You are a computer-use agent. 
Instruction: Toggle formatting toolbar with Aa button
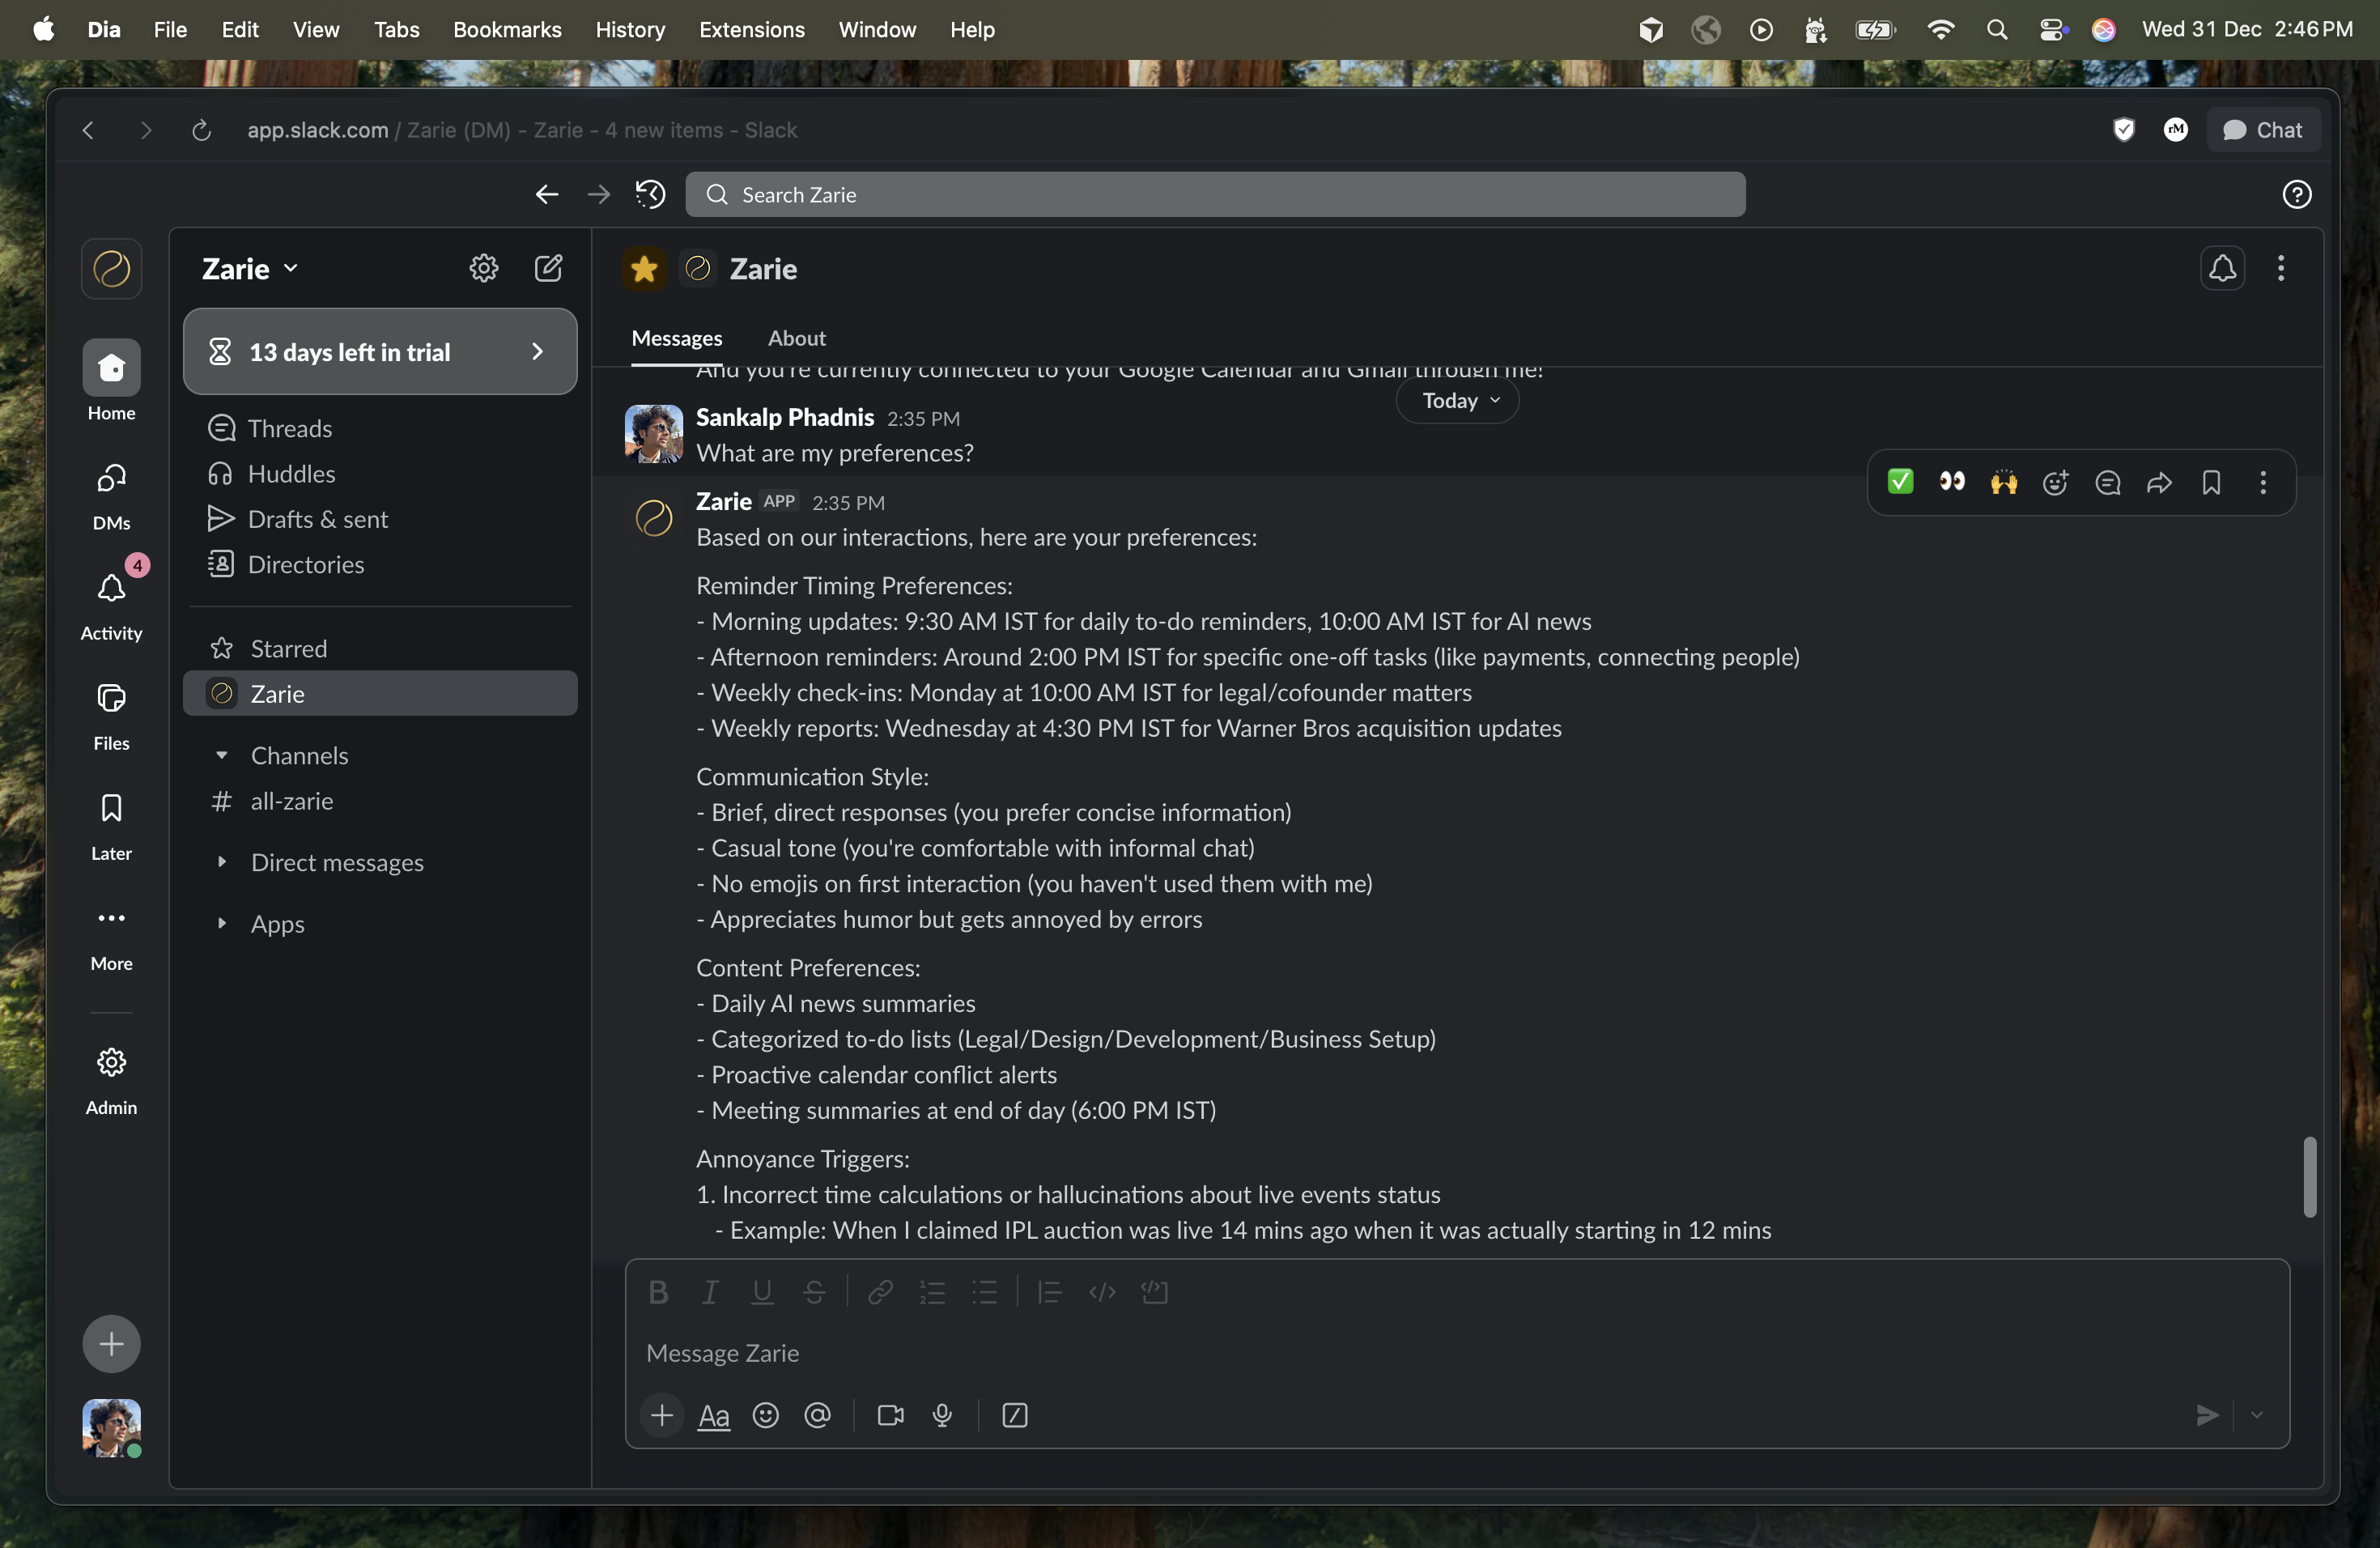coord(713,1415)
